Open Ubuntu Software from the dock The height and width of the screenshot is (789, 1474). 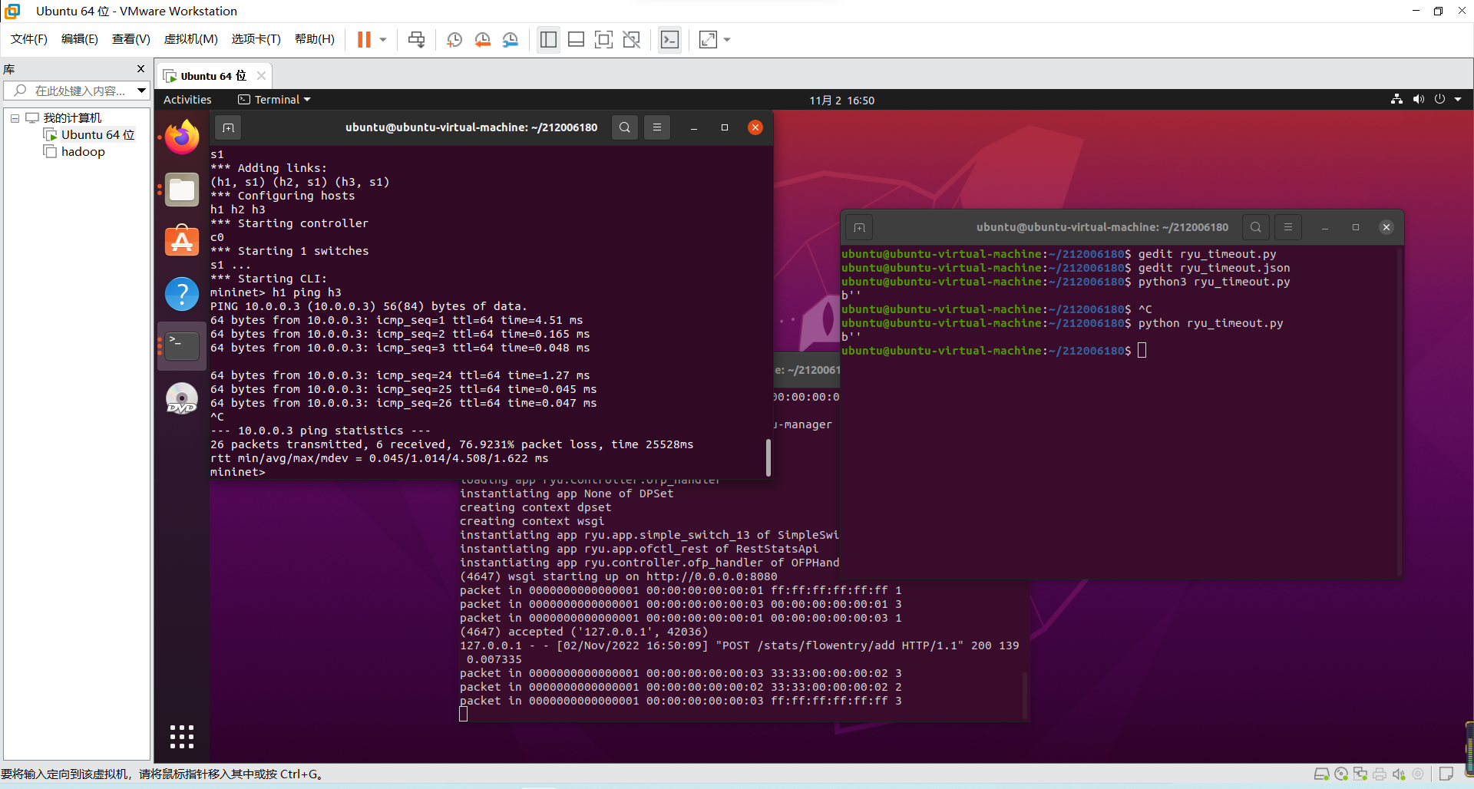[x=182, y=242]
